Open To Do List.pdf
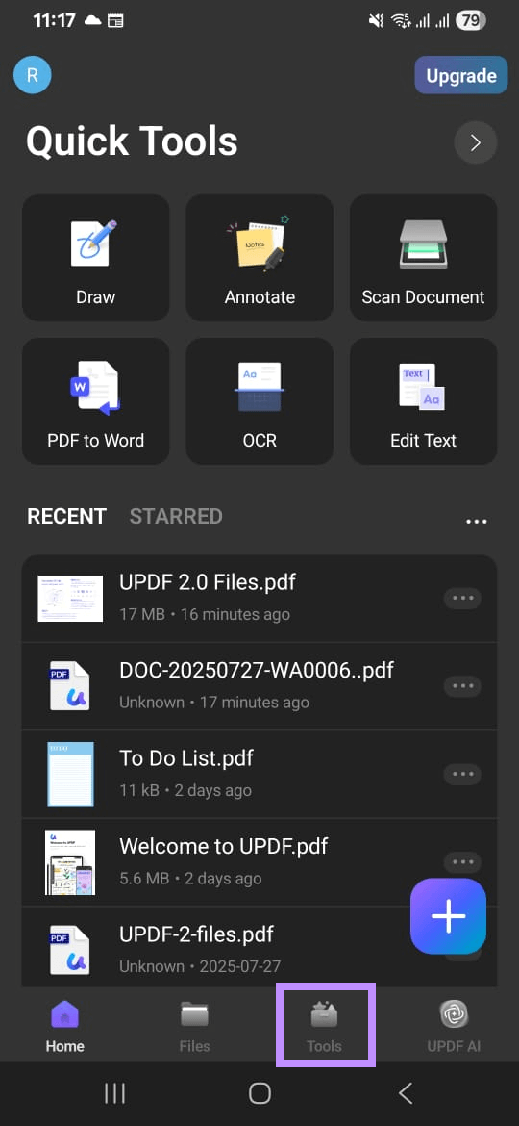 pyautogui.click(x=259, y=774)
